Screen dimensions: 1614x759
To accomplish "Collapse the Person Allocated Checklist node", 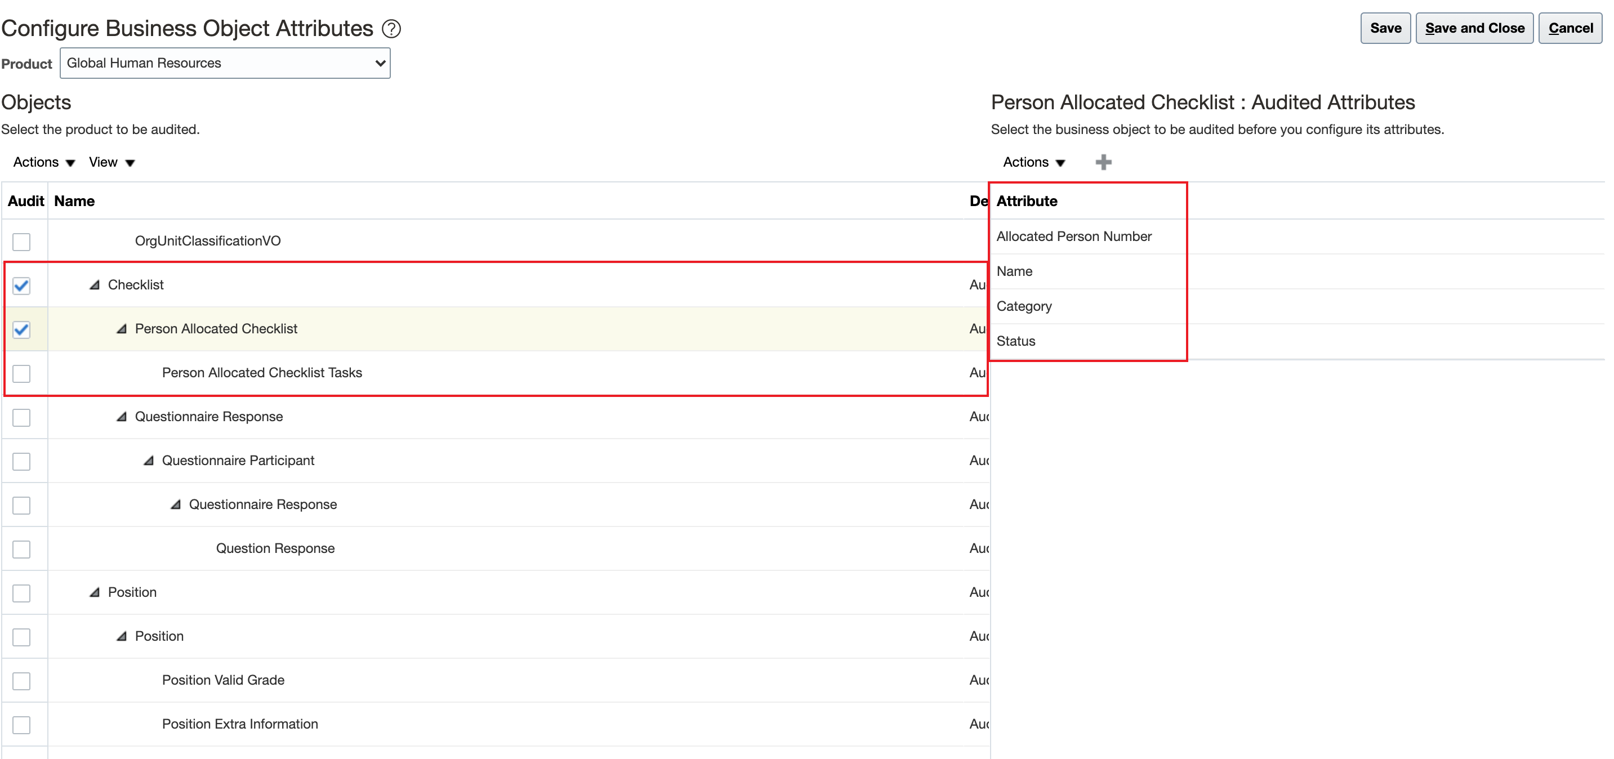I will [122, 329].
